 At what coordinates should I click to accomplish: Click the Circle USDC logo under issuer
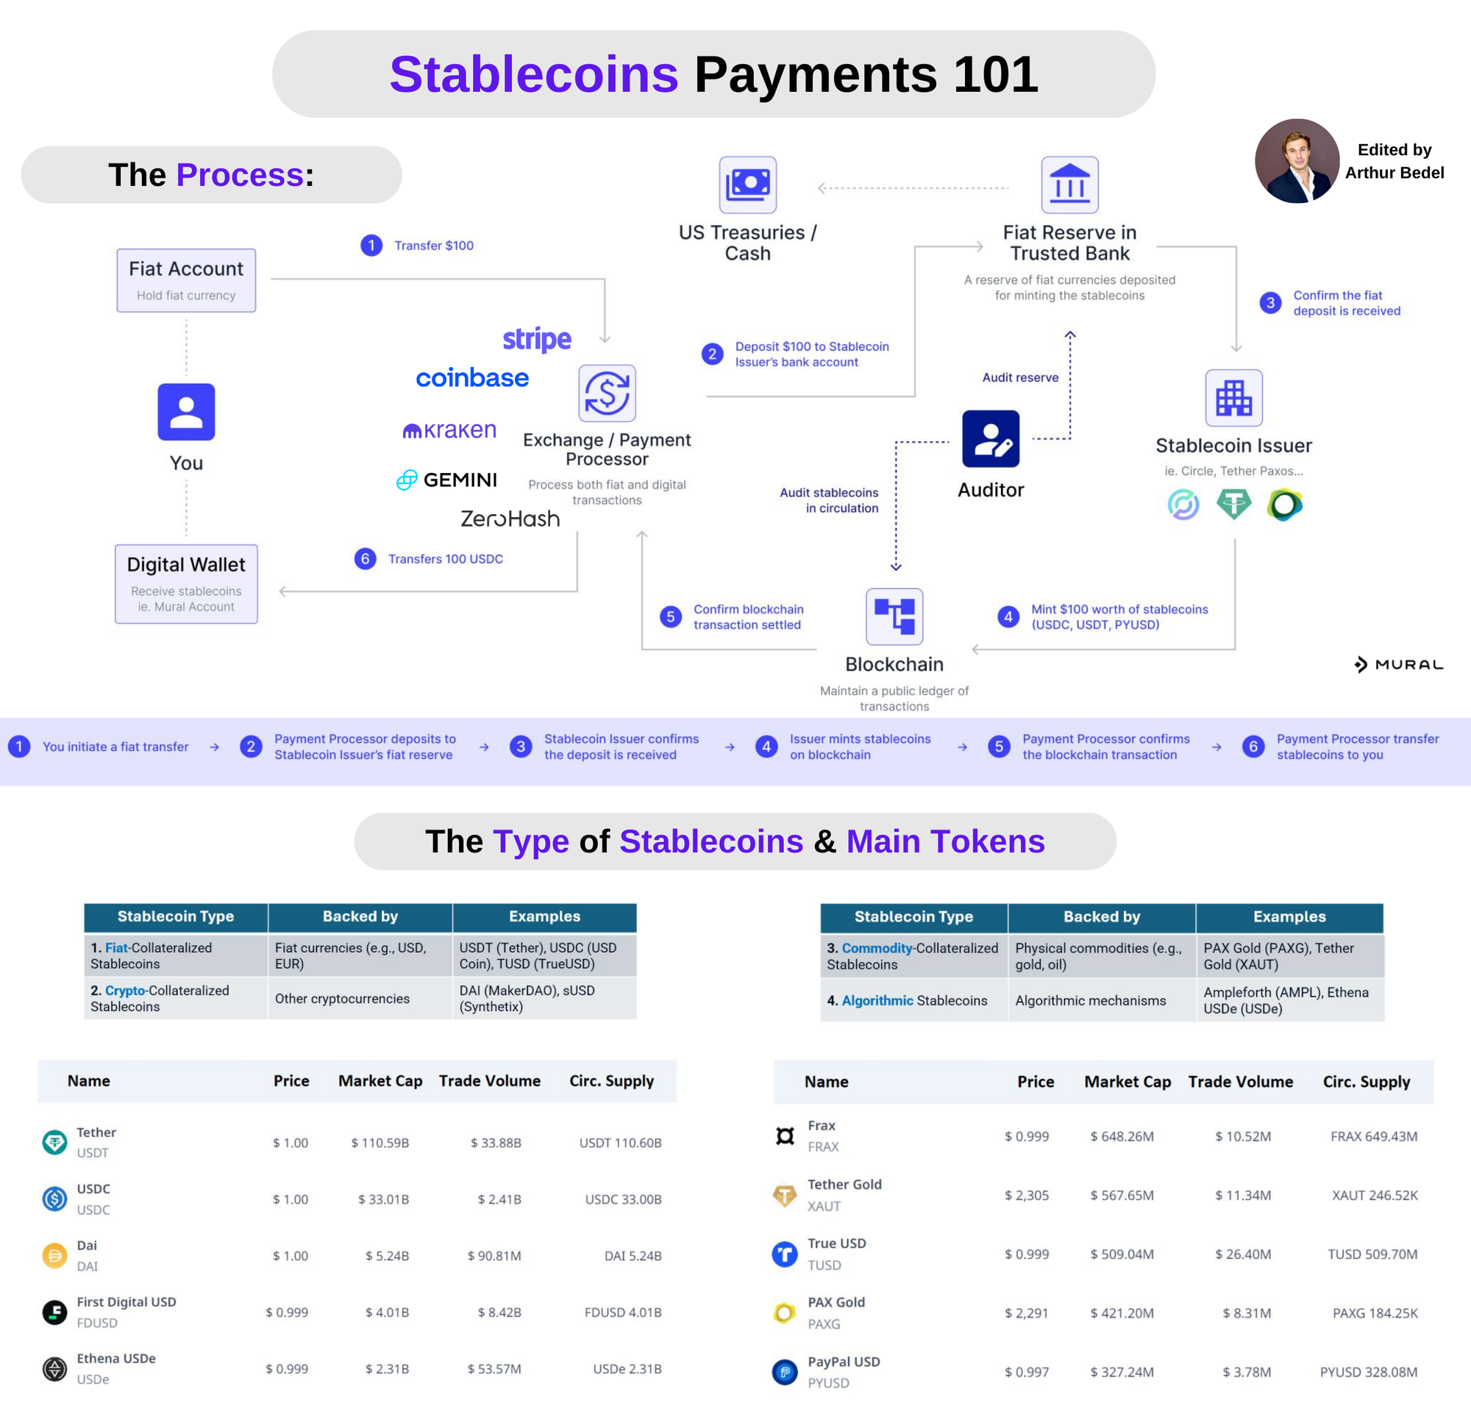tap(1183, 504)
